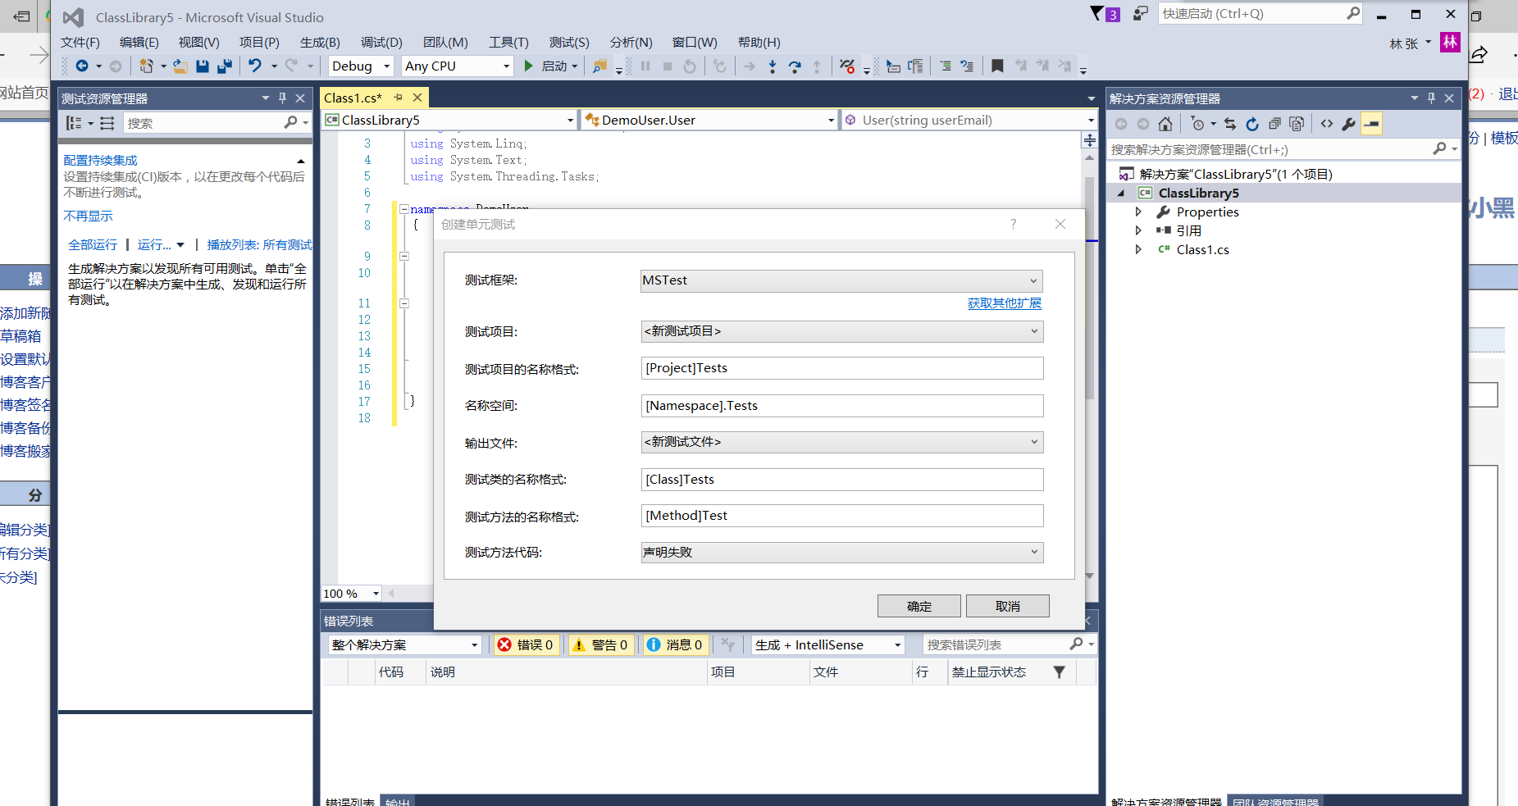1518x806 pixels.
Task: Open the error list scope dropdown
Action: 405,645
